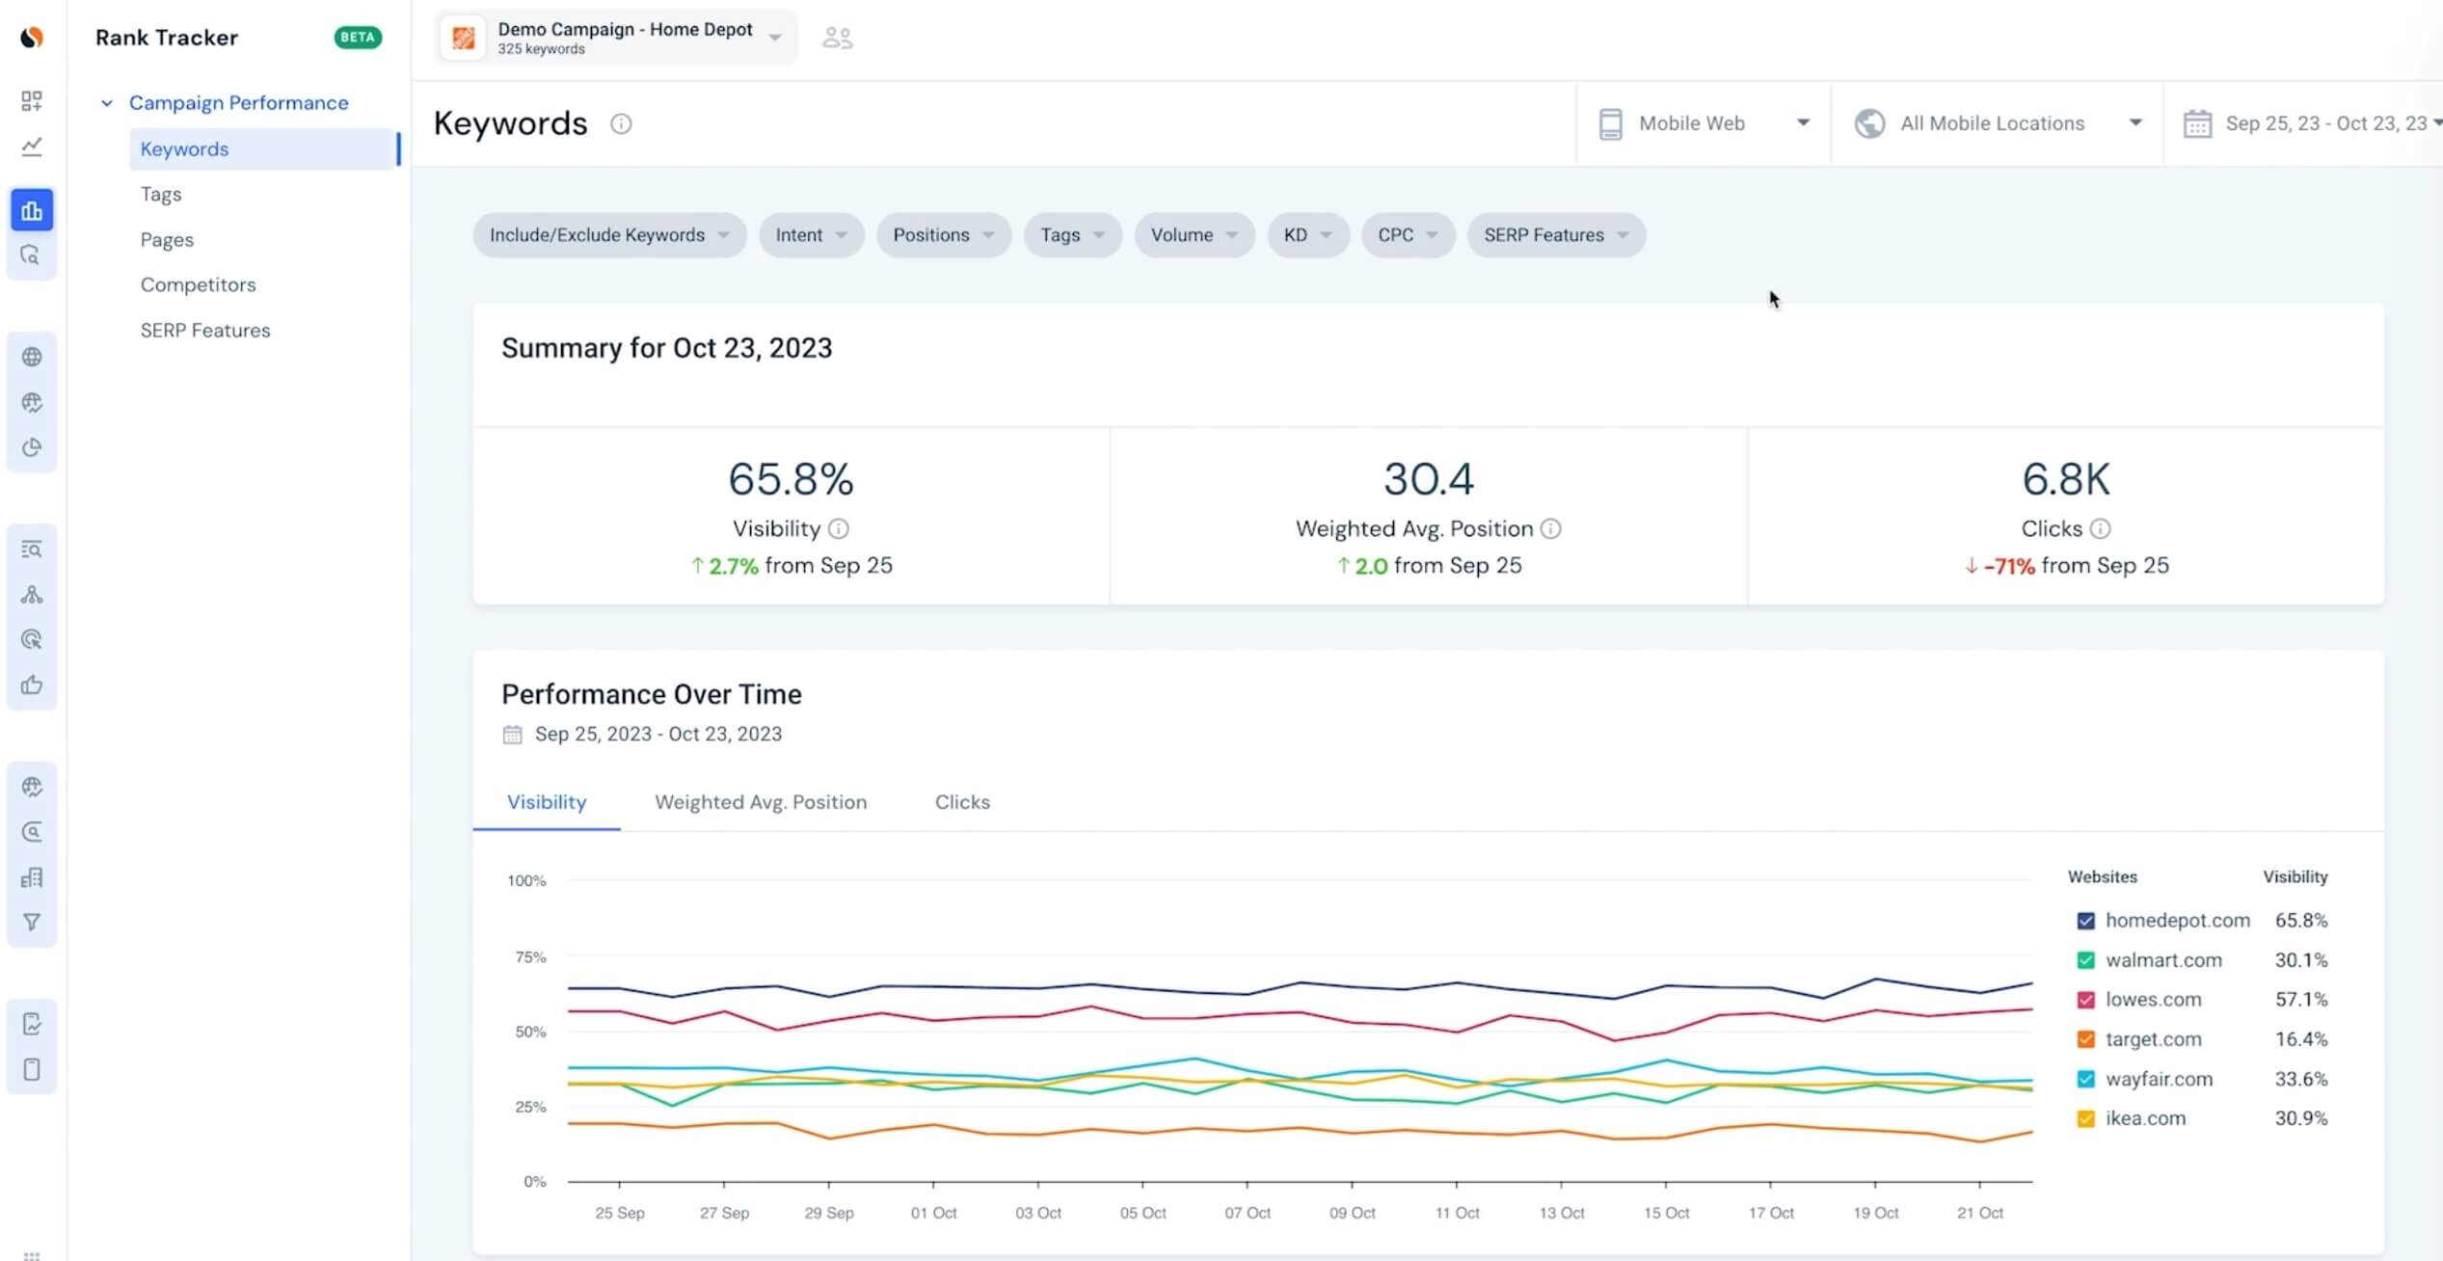Click the plain globe icon in sidebar

pos(32,357)
